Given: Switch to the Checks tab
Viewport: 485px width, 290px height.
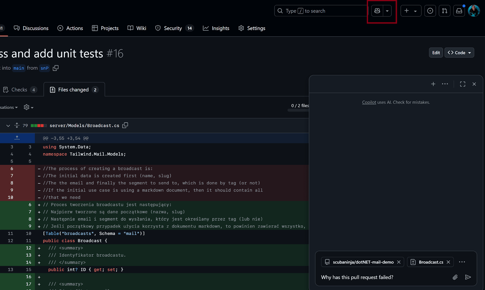Looking at the screenshot, I should (x=19, y=89).
